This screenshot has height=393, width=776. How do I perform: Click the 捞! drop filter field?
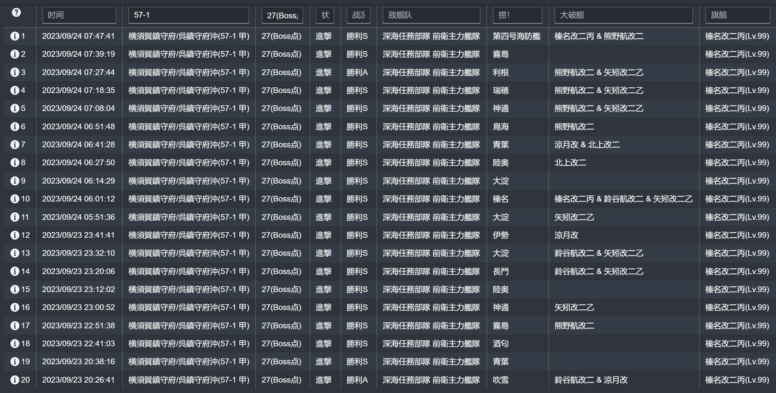pyautogui.click(x=517, y=15)
